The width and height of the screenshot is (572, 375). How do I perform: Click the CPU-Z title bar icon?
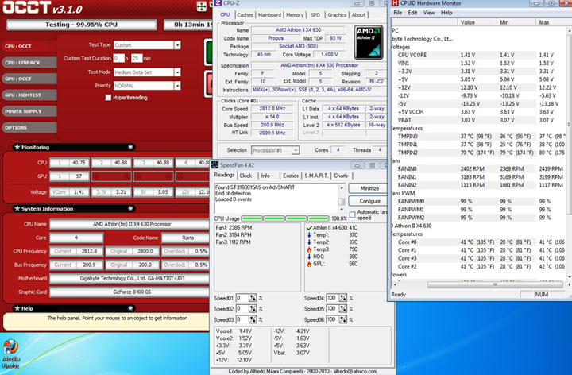tap(218, 3)
